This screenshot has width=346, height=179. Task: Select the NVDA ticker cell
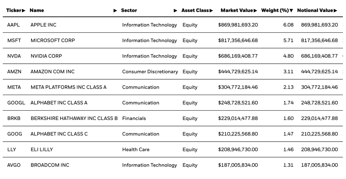[14, 56]
